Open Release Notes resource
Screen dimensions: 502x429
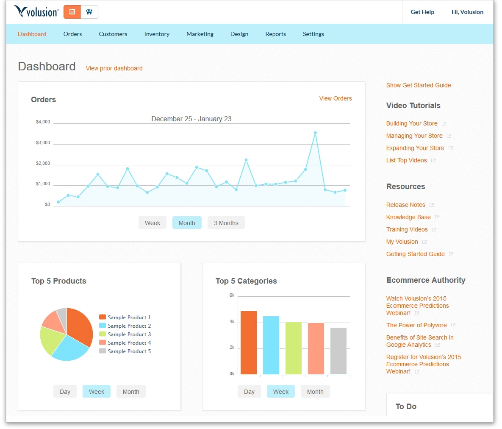(x=406, y=205)
